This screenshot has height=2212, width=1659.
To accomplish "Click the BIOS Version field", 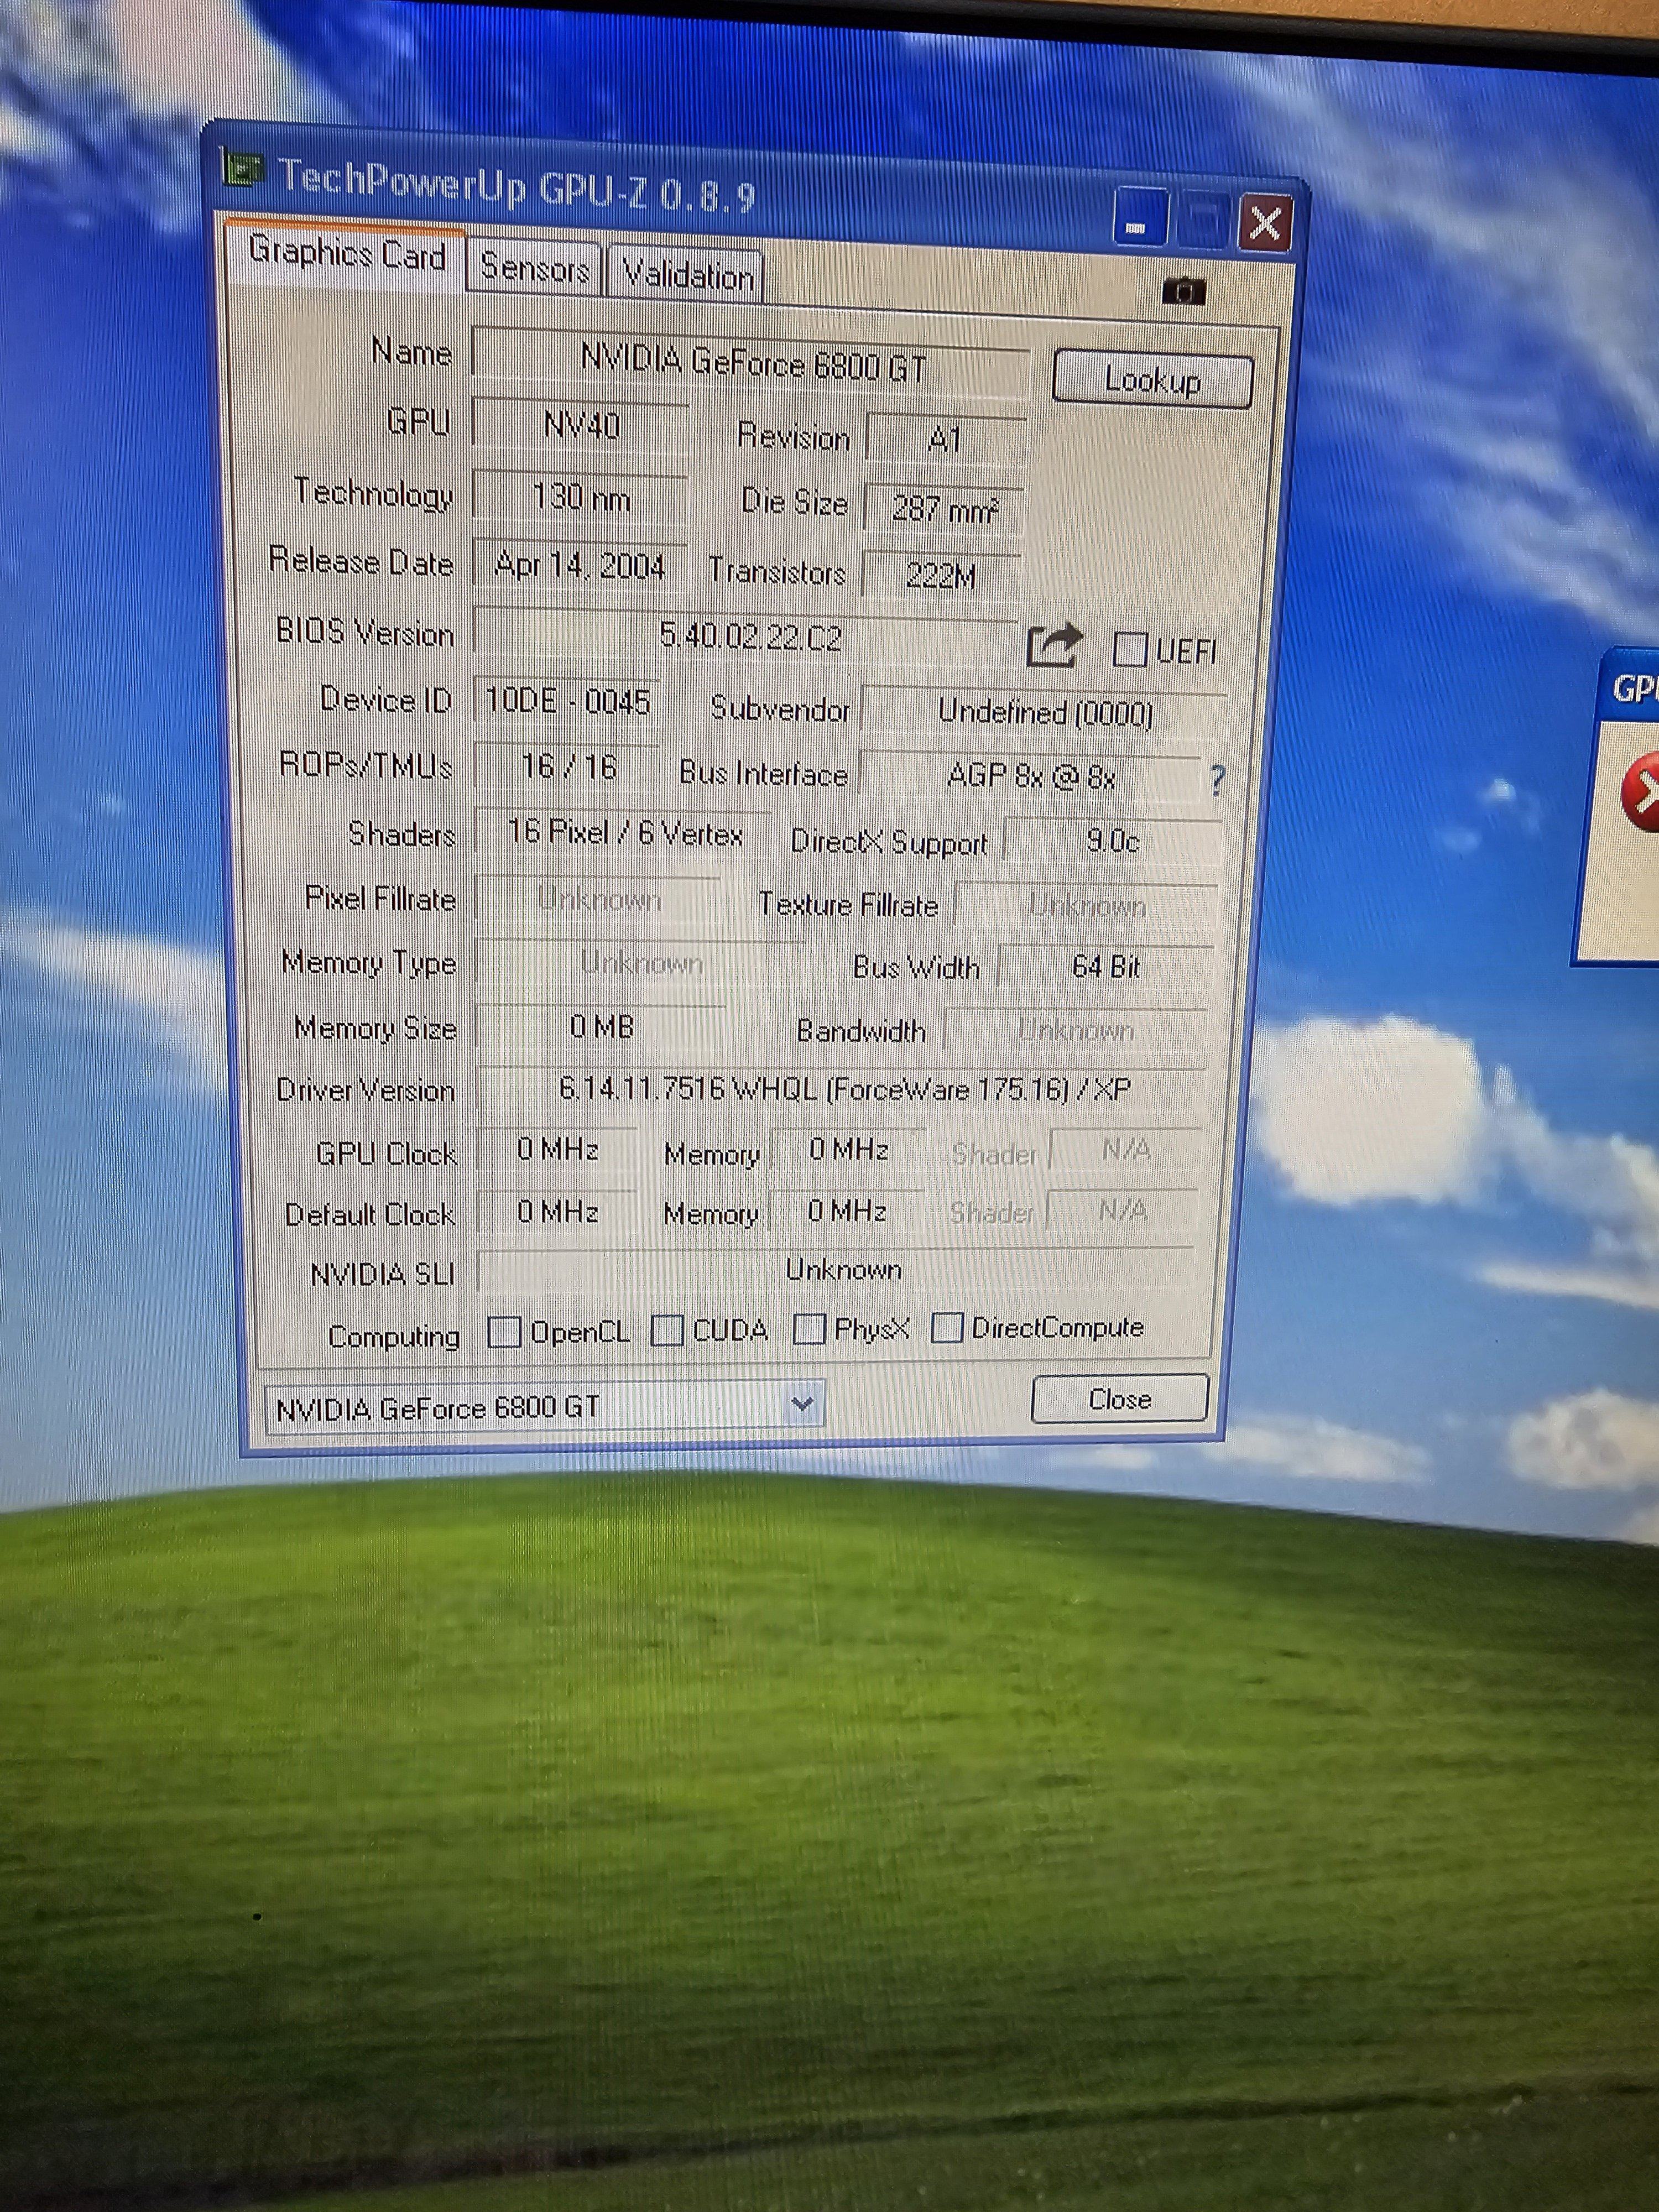I will tap(748, 637).
